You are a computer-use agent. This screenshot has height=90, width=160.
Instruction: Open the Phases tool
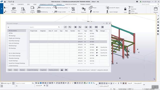click(x=93, y=8)
